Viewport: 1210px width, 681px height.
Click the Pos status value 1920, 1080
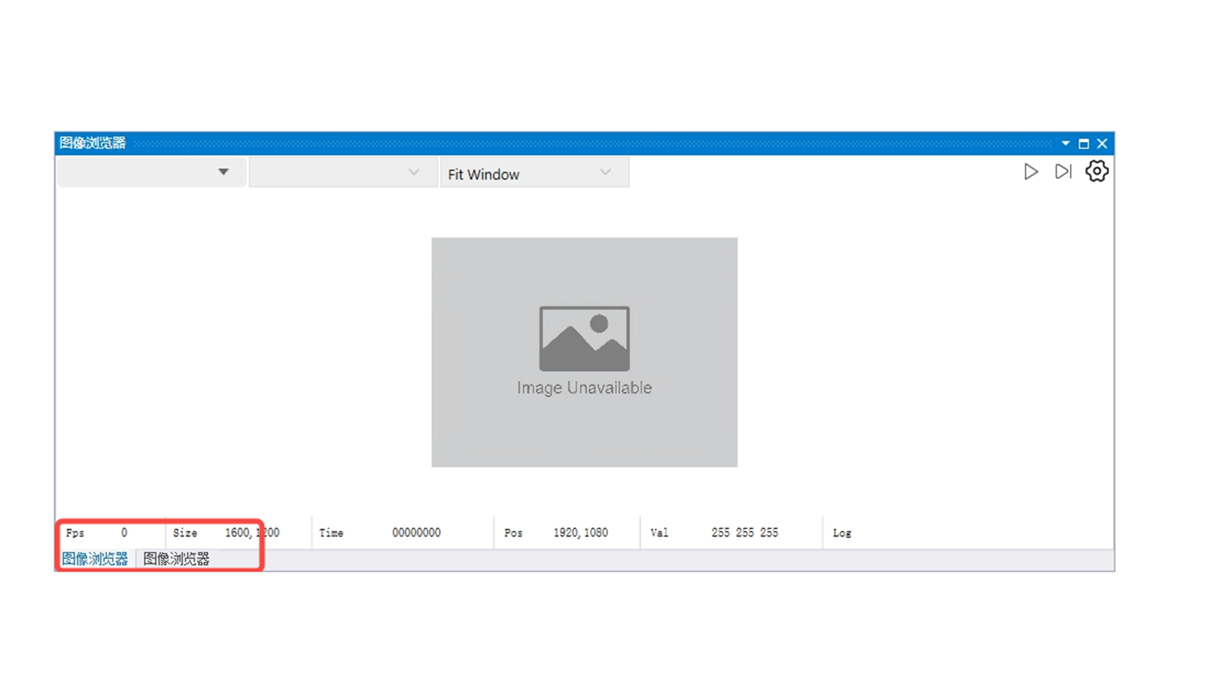tap(580, 533)
